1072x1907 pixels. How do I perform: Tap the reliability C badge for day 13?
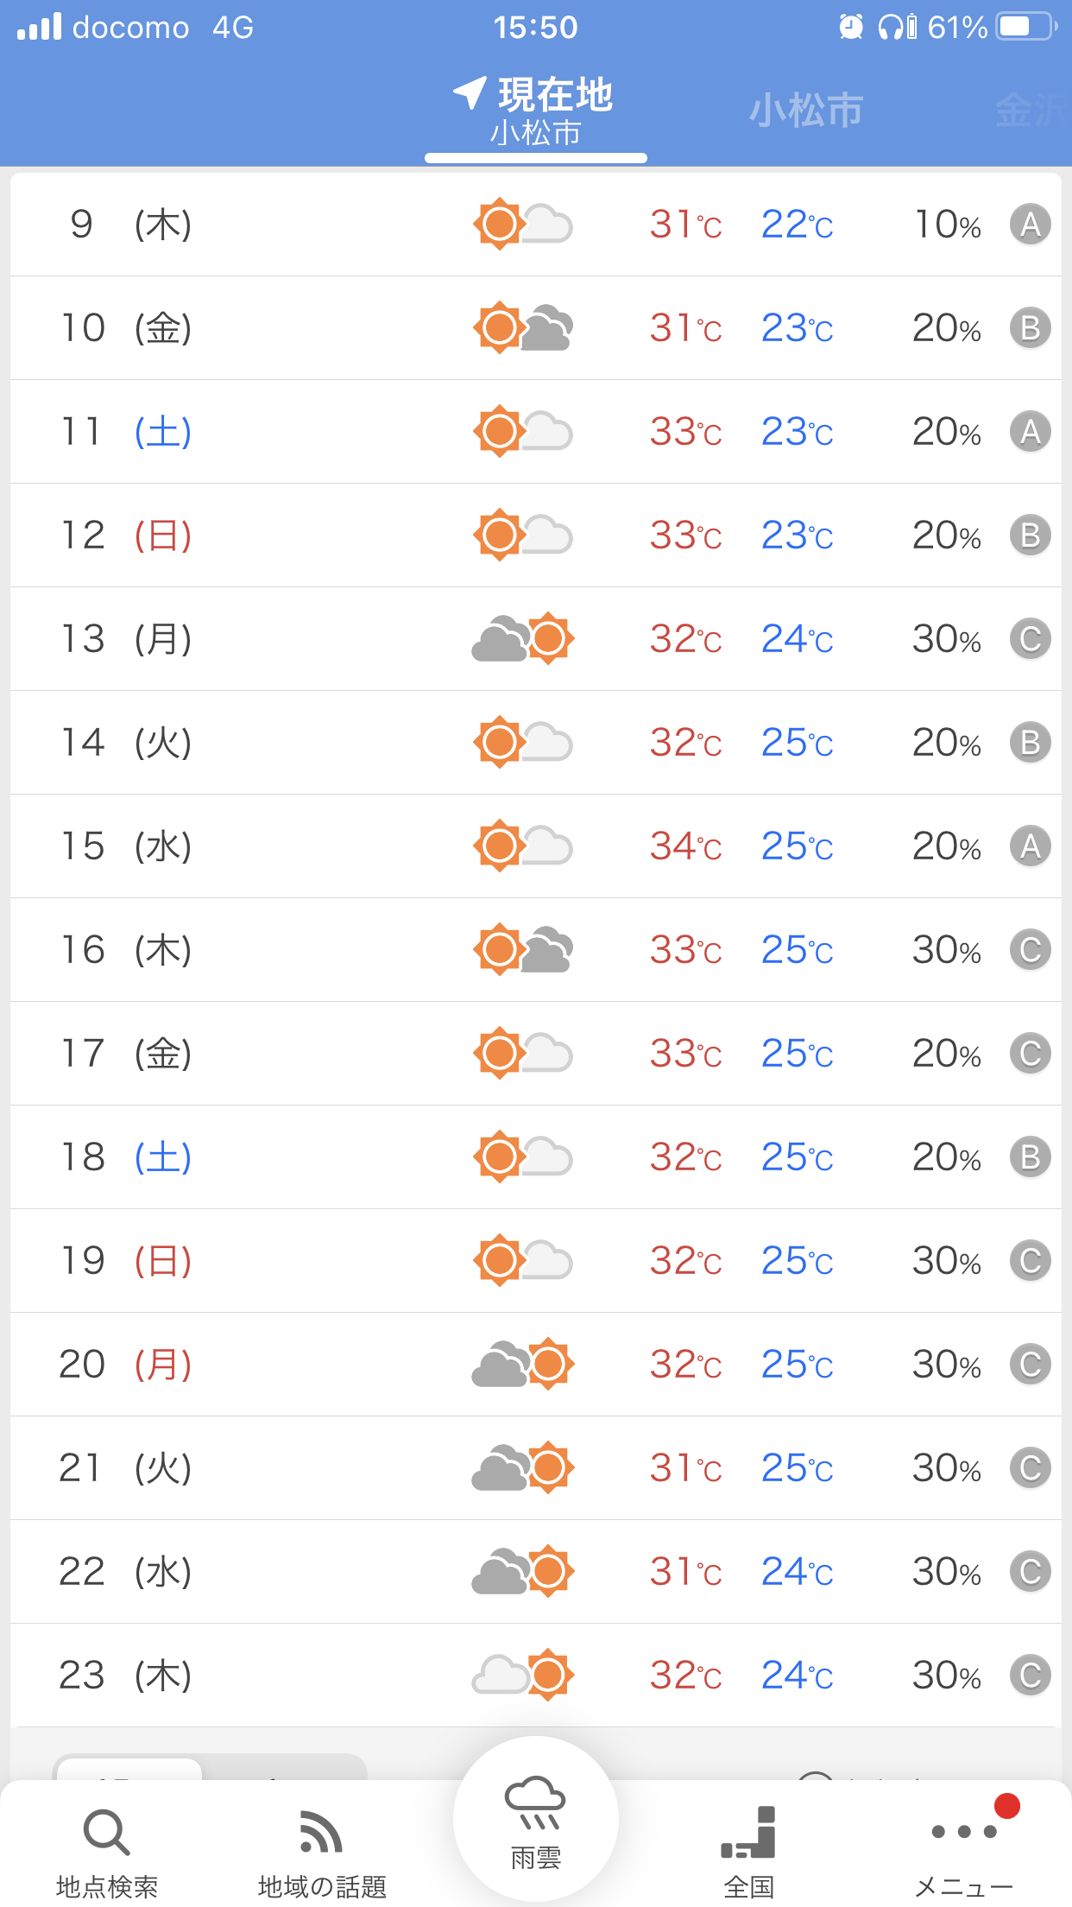(x=1031, y=639)
